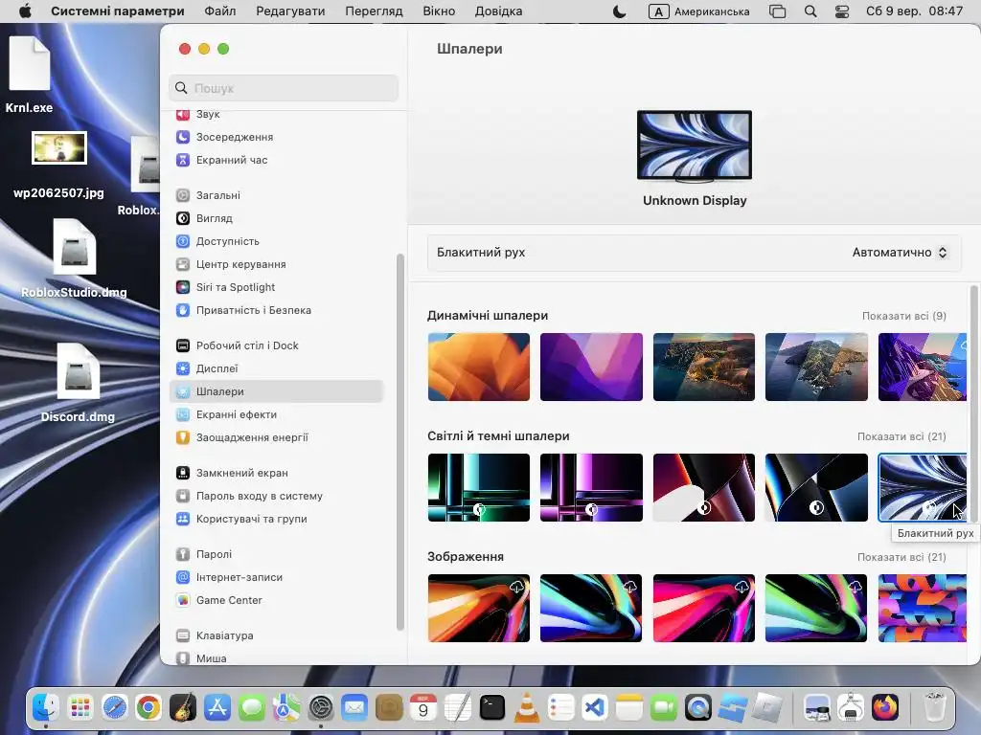Select the dark red folded wallpaper
The image size is (981, 735).
point(704,487)
